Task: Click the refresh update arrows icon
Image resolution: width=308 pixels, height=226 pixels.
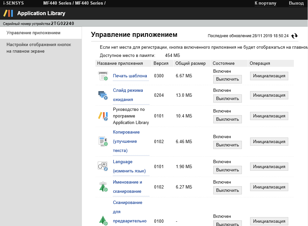Action: pos(295,36)
